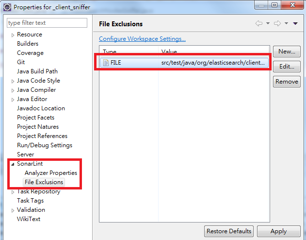
Task: Select the WikiText page
Action: (29, 219)
